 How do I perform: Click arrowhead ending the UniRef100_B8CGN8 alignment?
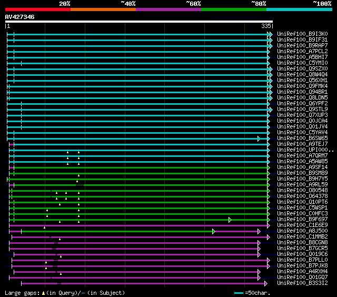point(259,243)
